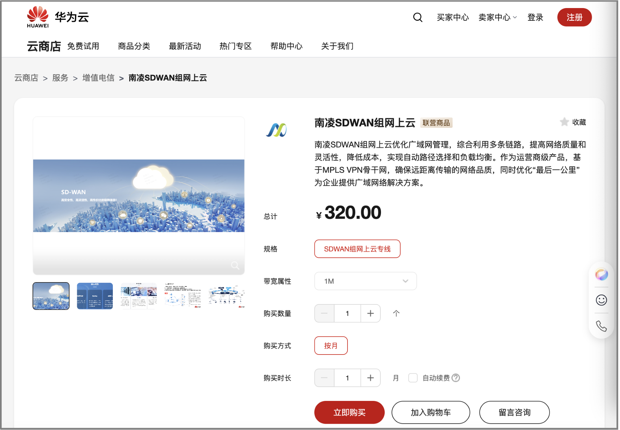Open the 最新活动 menu item
620x430 pixels.
point(185,46)
